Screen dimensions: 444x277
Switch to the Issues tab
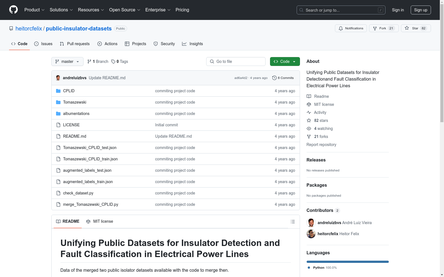[43, 44]
